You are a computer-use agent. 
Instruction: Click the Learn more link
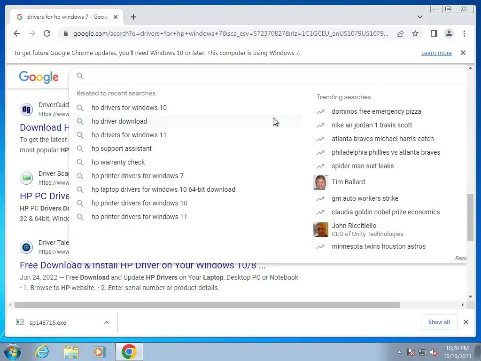pos(436,53)
